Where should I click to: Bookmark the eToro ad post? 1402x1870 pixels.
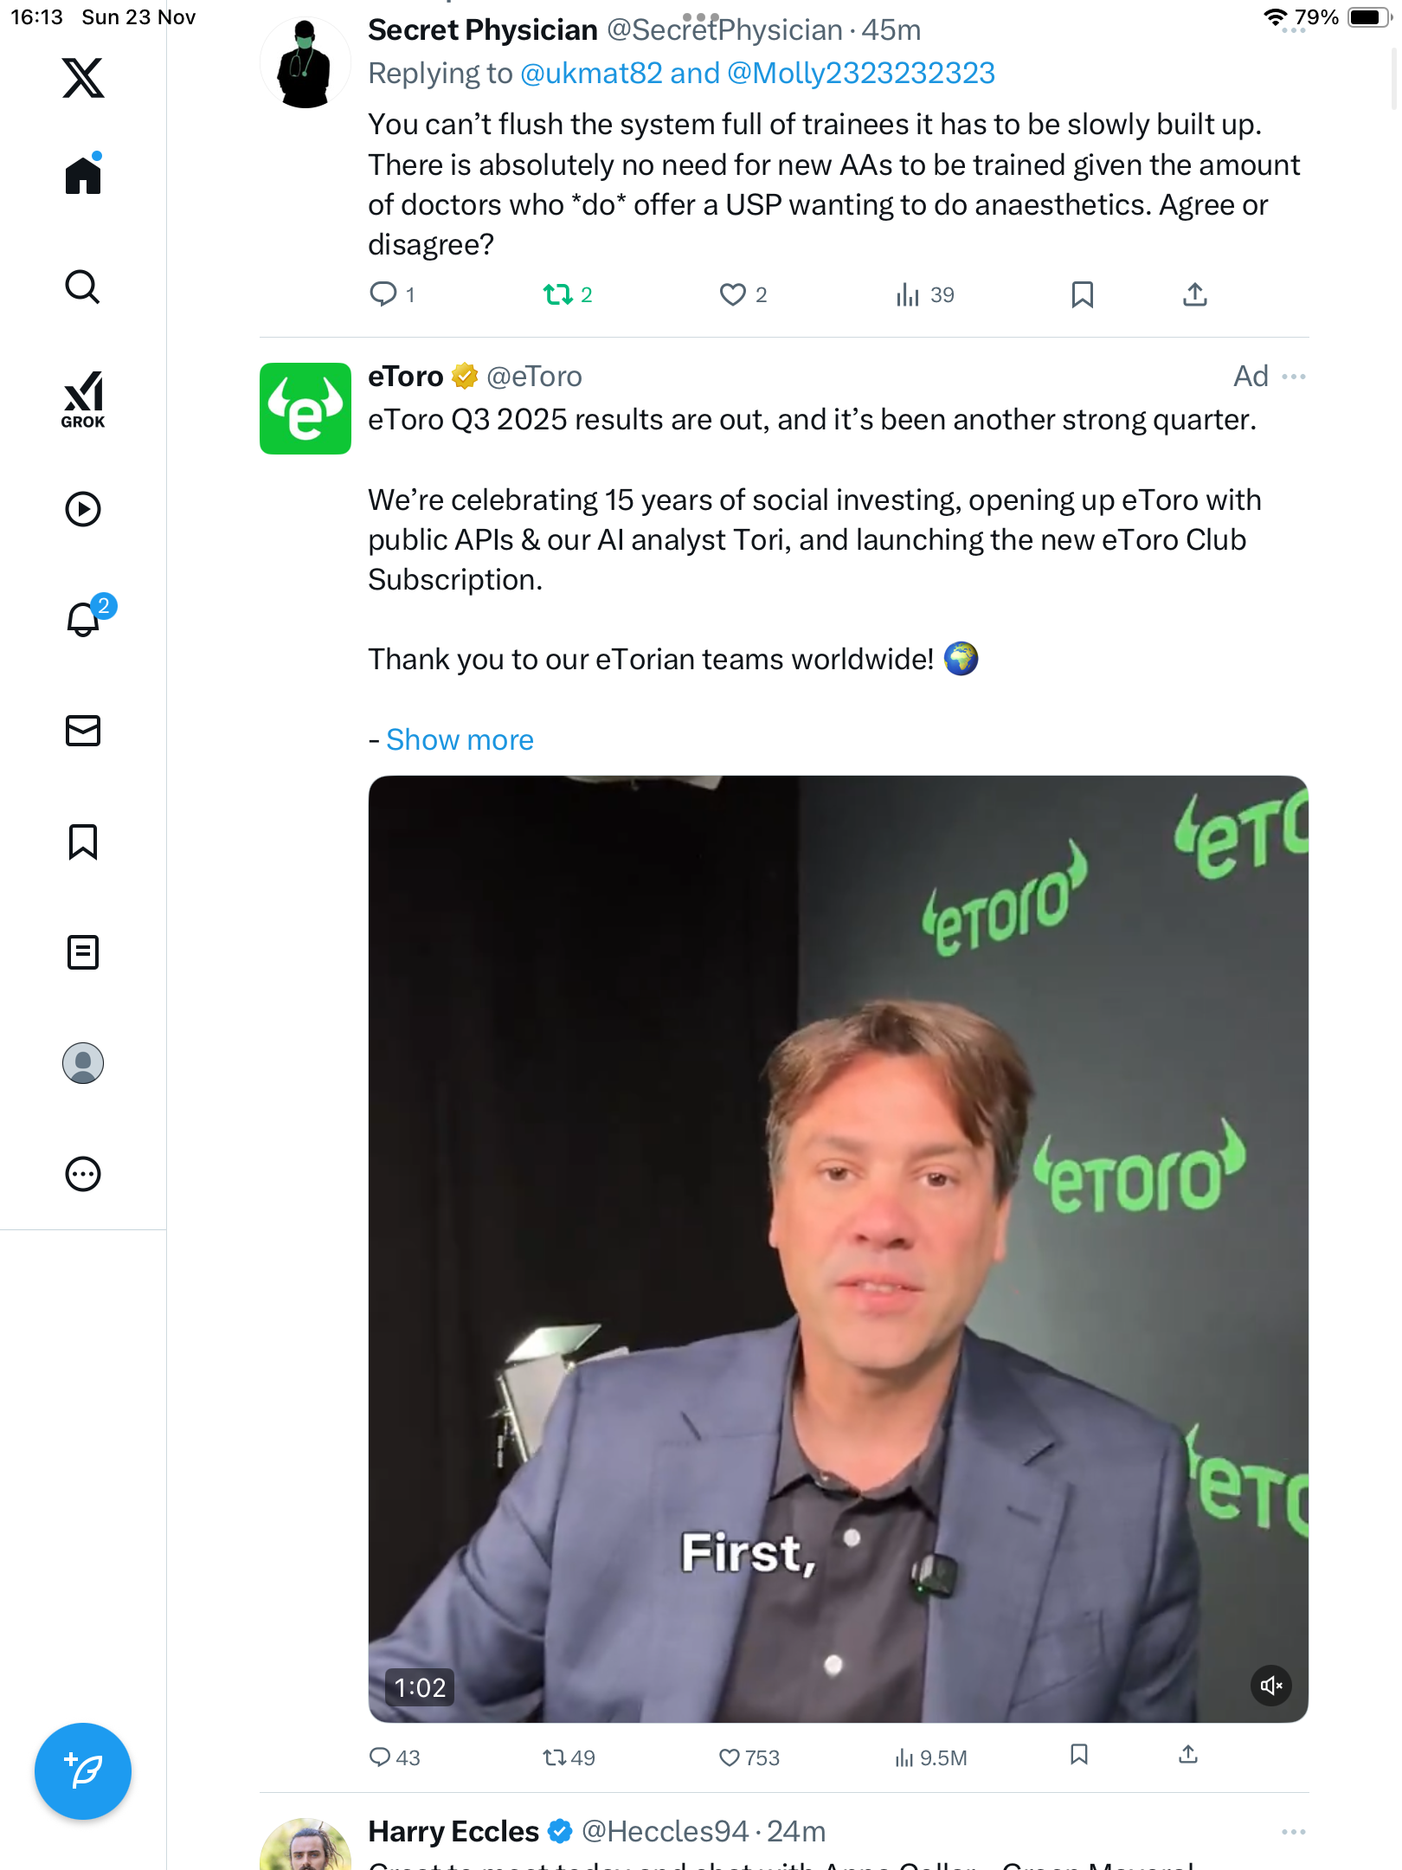point(1078,1755)
